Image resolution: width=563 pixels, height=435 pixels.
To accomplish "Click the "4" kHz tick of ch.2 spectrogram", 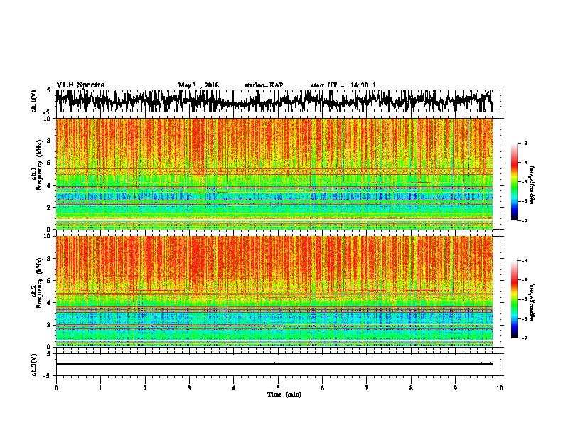I will click(x=50, y=303).
